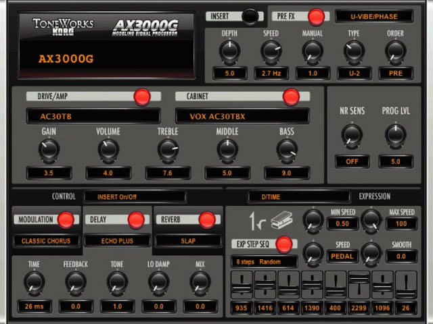Click the SPEED PEDAL value field
Screen dimensions: 433x324
[x=342, y=256]
